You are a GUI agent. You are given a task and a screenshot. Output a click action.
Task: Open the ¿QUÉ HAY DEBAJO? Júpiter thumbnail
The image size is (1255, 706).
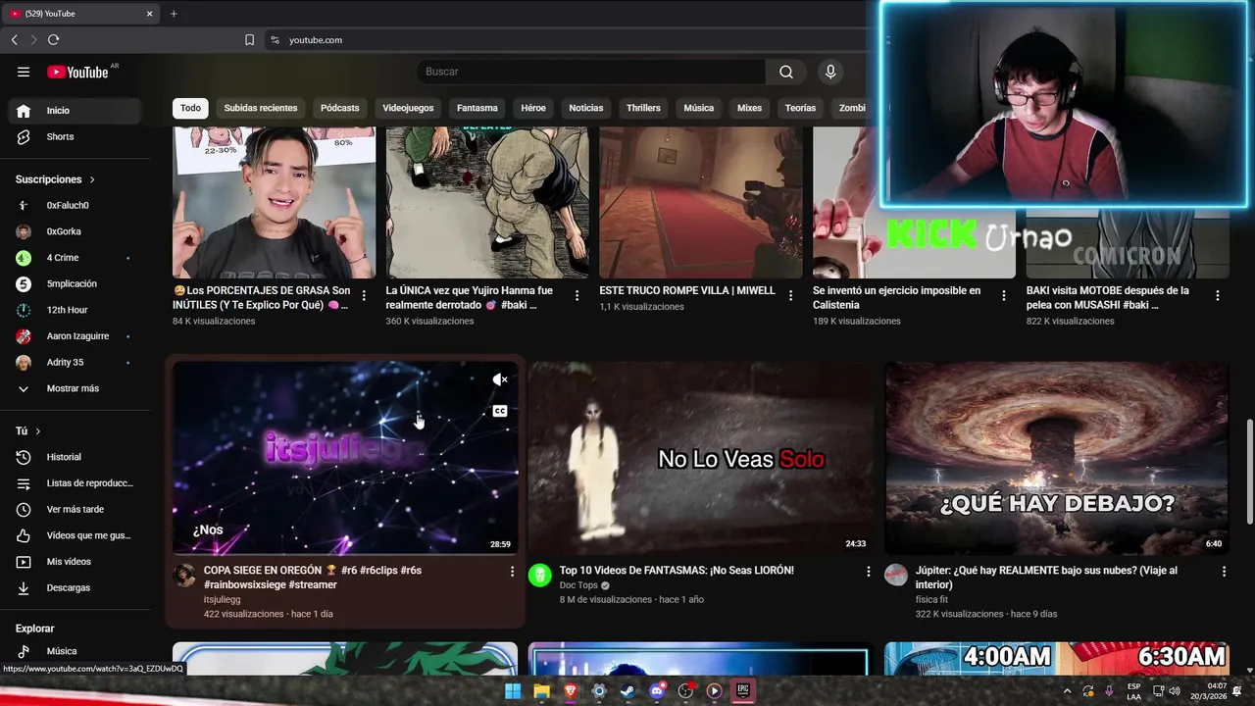1056,458
